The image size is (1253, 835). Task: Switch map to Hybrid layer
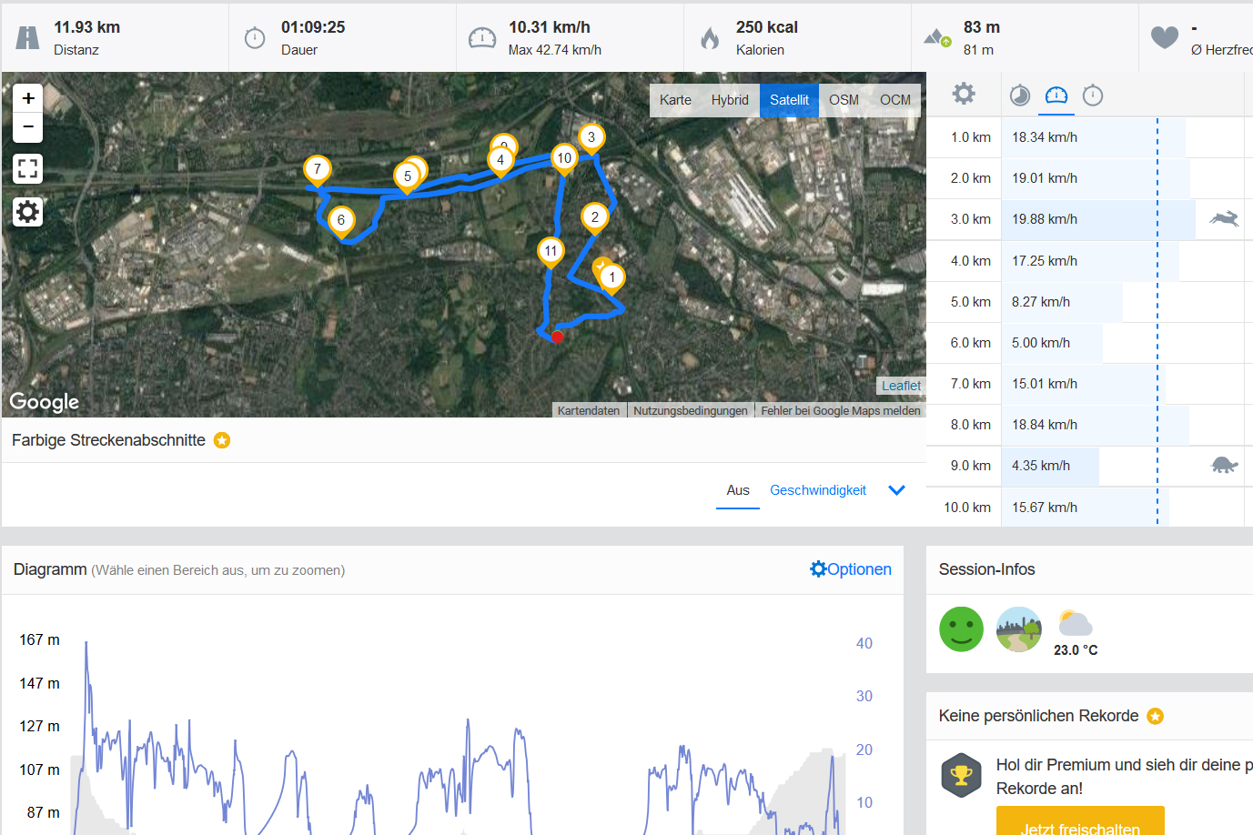point(730,100)
